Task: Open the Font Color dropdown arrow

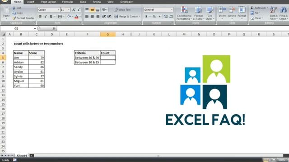Action: (x=80, y=17)
